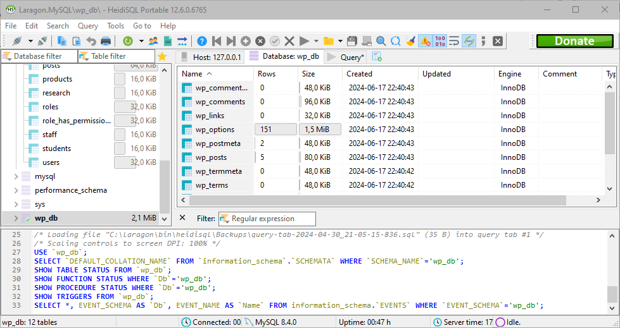
Task: Click the Print icon in toolbar
Action: [106, 41]
